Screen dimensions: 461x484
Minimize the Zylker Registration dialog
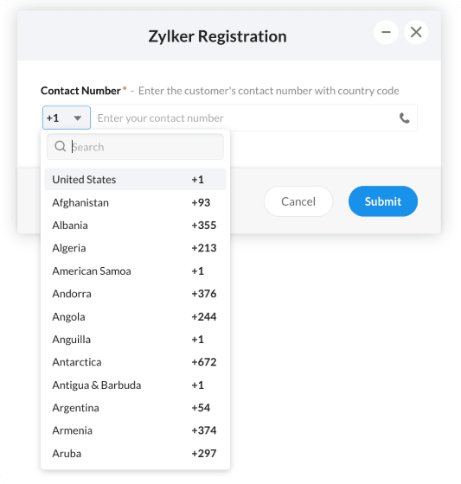pos(386,32)
